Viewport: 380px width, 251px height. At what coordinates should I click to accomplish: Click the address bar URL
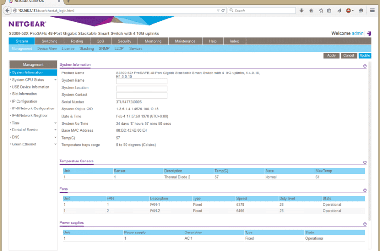point(46,10)
